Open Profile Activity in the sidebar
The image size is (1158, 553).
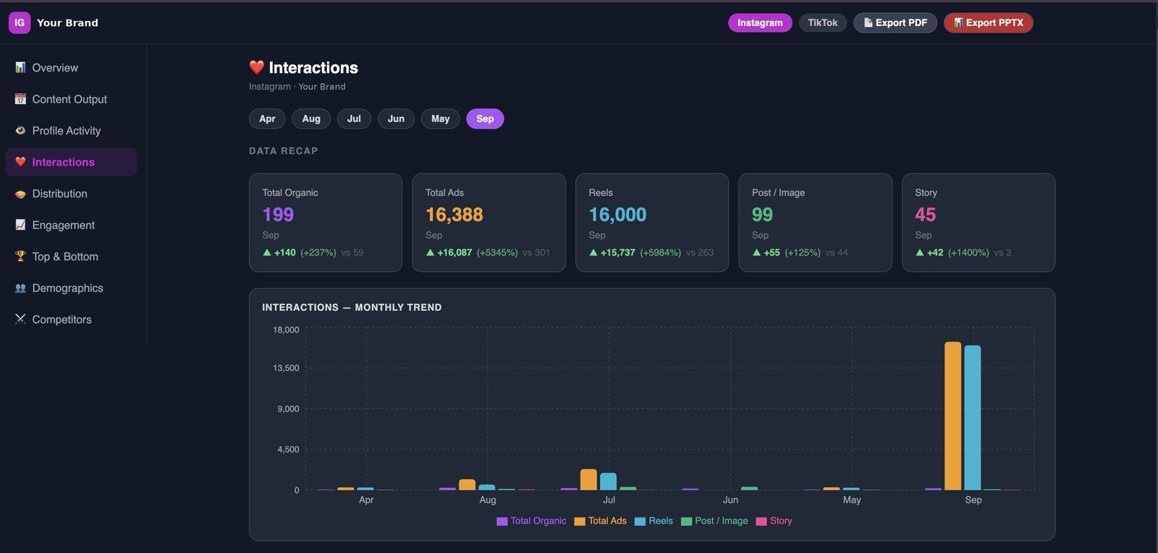[x=71, y=130]
